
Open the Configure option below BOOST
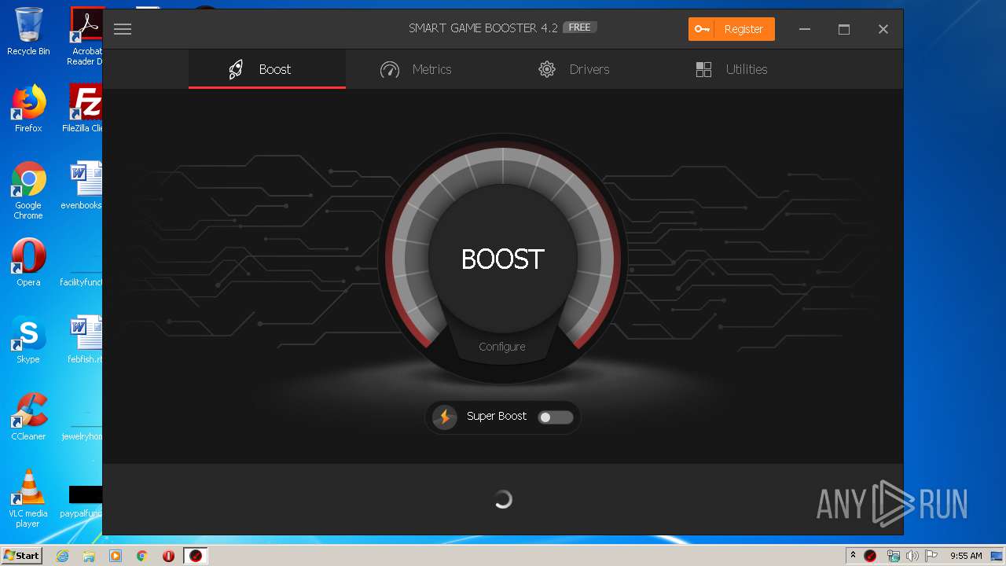(x=502, y=347)
